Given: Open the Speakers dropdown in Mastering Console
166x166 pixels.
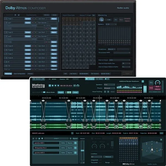Looking at the screenshot, I should [x=109, y=85].
